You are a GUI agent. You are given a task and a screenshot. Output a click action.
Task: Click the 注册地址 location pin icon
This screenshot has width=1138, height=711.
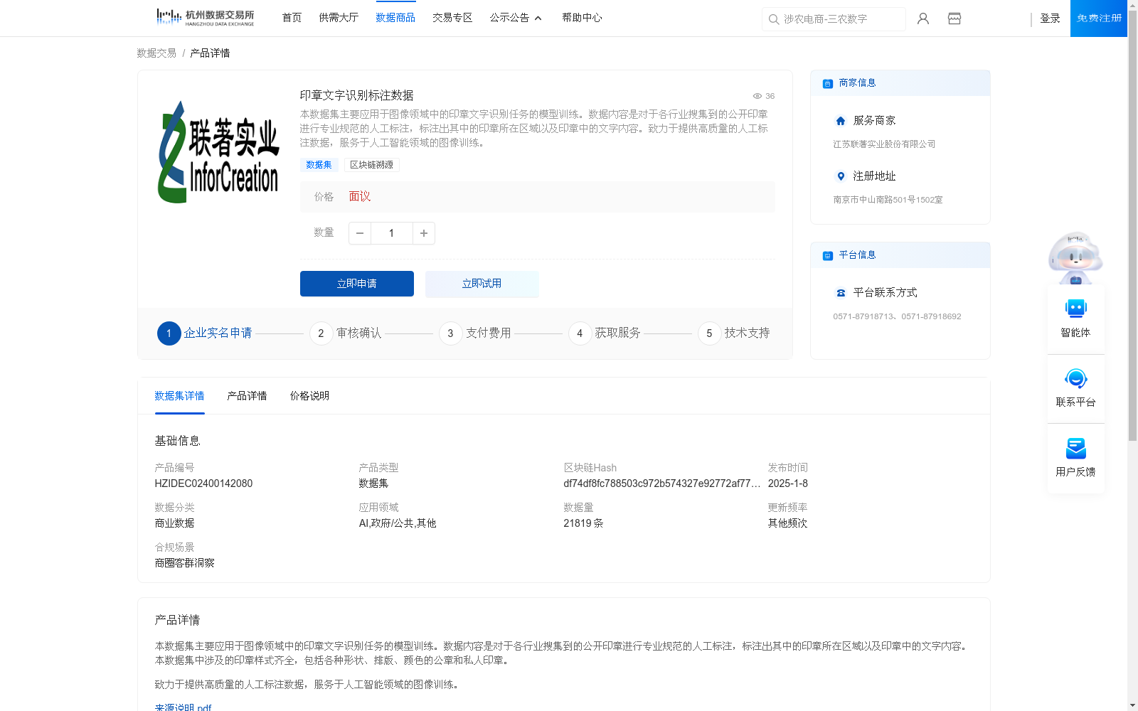[841, 176]
